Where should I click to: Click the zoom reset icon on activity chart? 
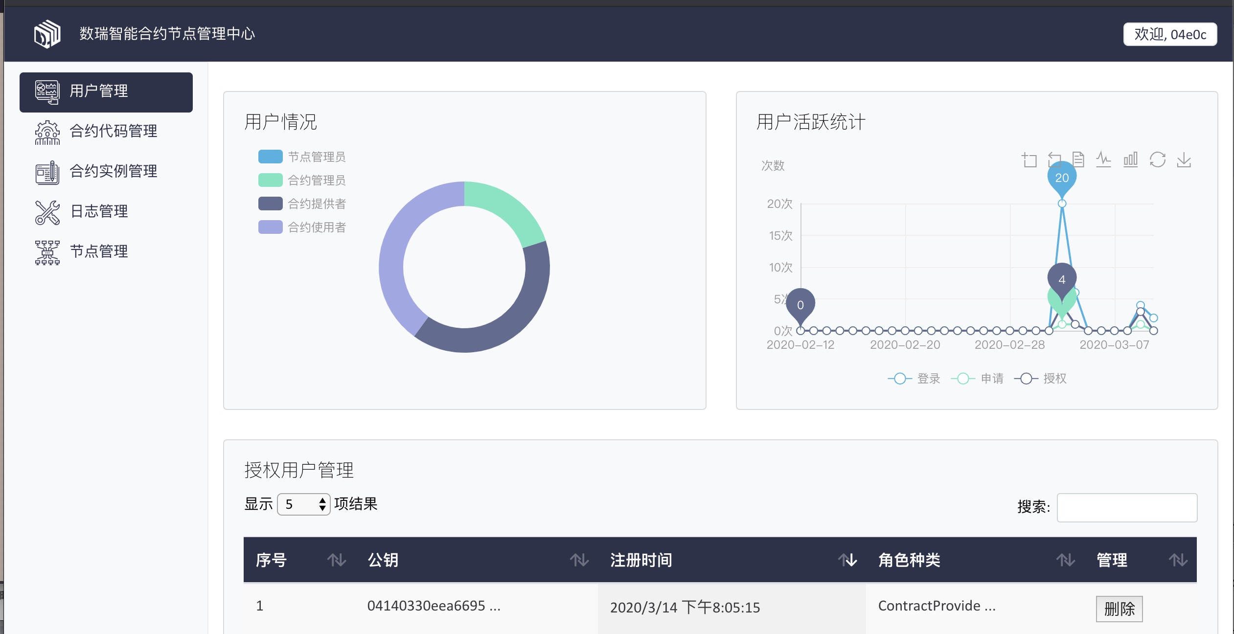[1054, 159]
